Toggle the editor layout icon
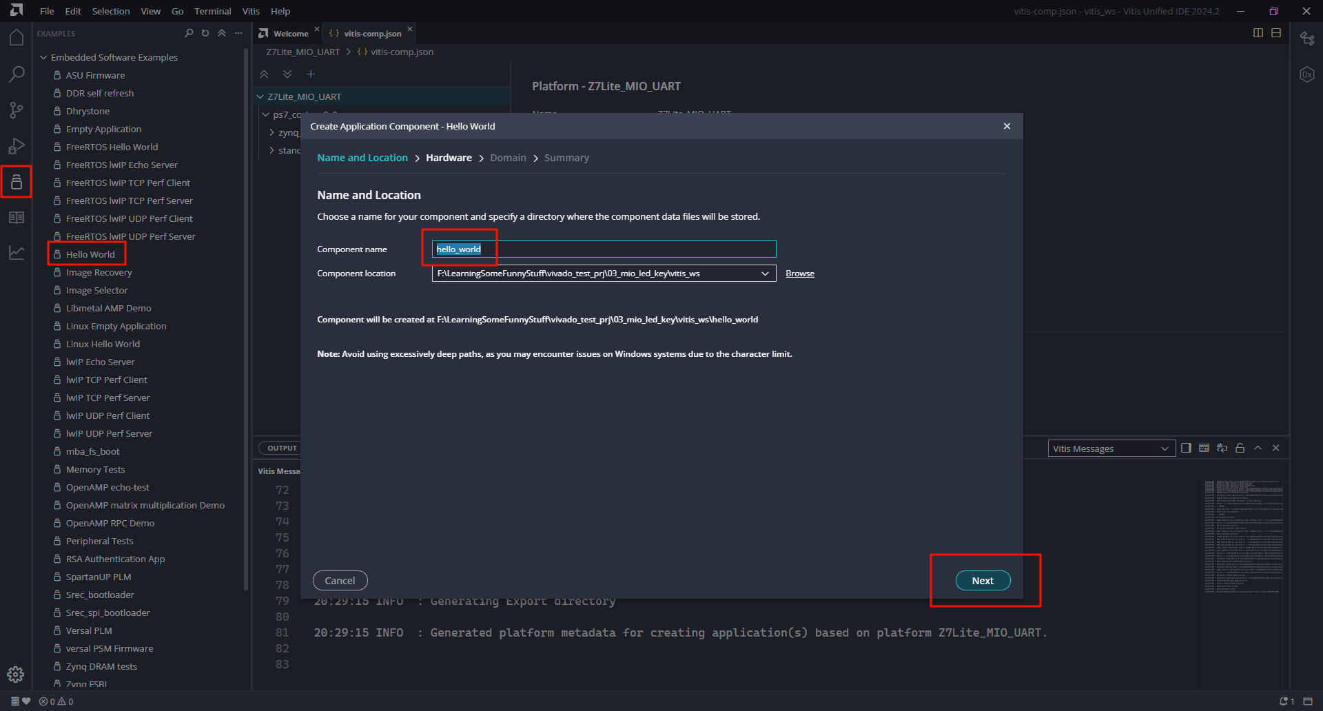This screenshot has width=1323, height=711. click(1276, 33)
